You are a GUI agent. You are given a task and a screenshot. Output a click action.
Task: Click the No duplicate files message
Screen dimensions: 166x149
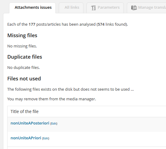pyautogui.click(x=23, y=67)
